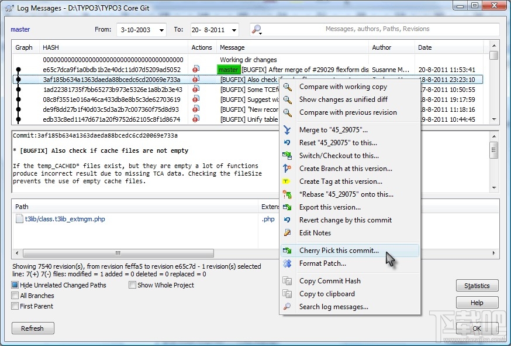The width and height of the screenshot is (511, 346).
Task: Click action icon for commit 1ad22381
Action: click(196, 90)
